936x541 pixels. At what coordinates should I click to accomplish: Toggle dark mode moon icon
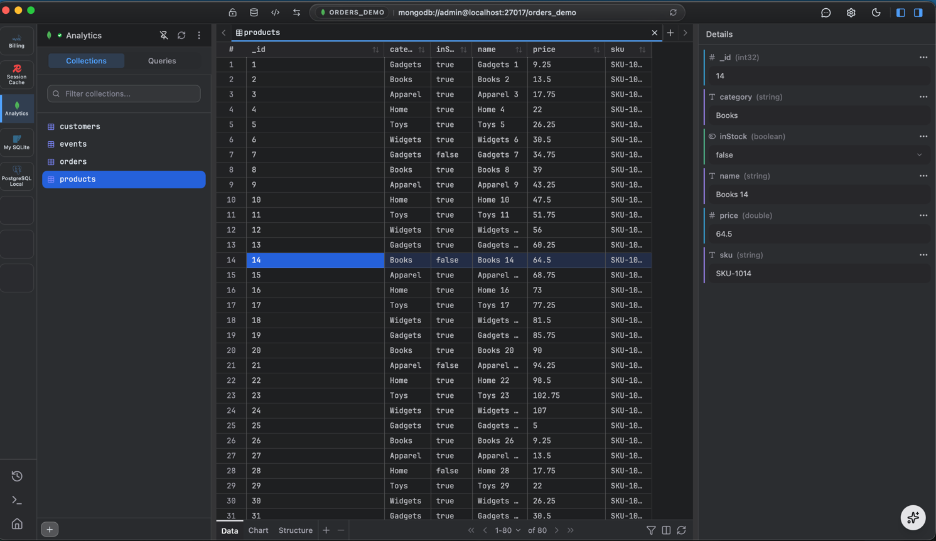876,13
